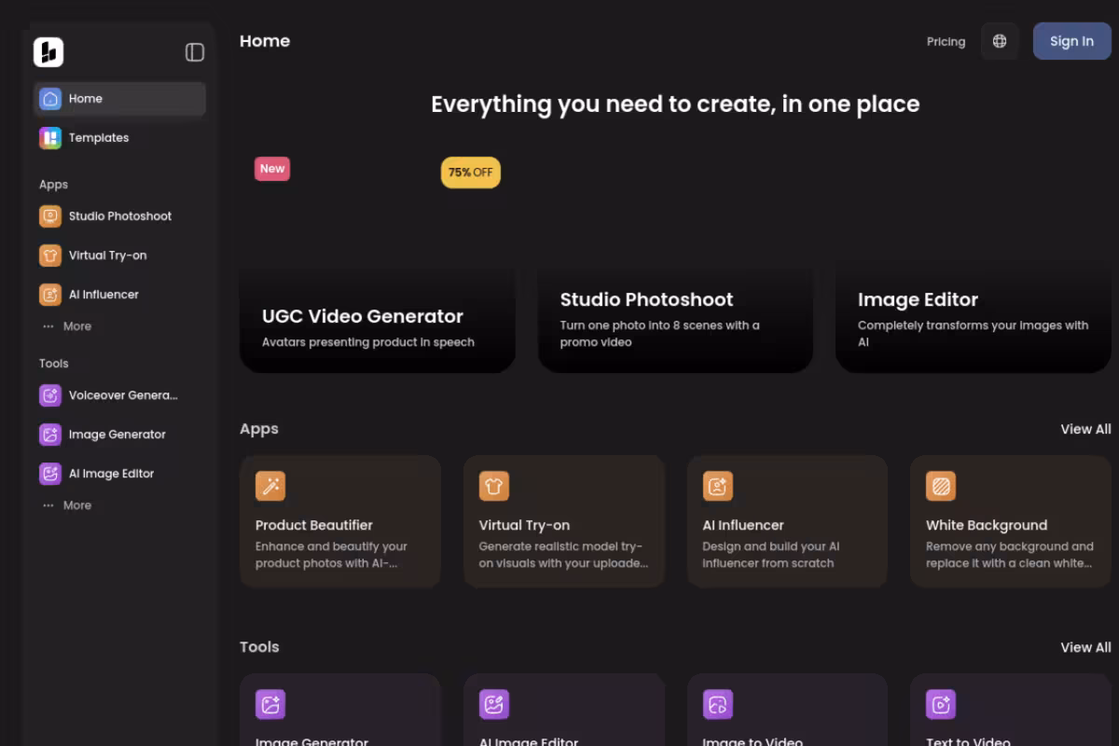This screenshot has height=746, width=1119.
Task: Open AI Image Editor from the sidebar
Action: pyautogui.click(x=119, y=474)
